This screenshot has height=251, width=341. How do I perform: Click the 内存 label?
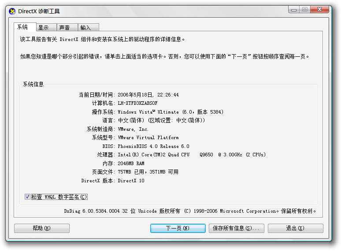pyautogui.click(x=108, y=163)
